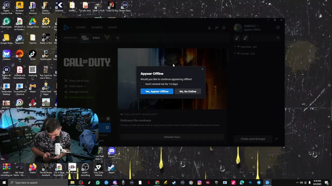Open Windows notification center
332x186 pixels.
click(x=327, y=183)
